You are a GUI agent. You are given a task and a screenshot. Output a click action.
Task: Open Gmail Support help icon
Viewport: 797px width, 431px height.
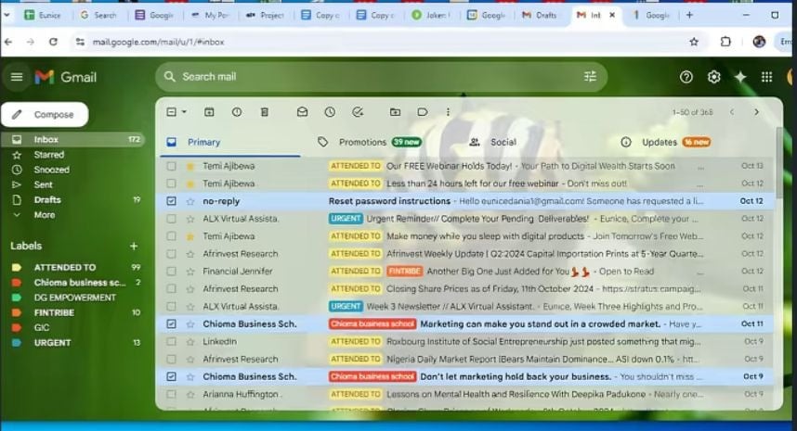click(x=686, y=77)
